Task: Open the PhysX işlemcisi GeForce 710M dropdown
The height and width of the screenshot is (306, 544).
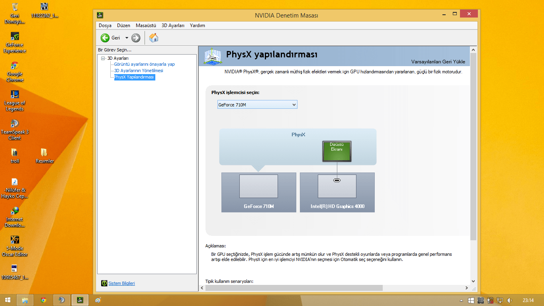Action: click(x=257, y=105)
